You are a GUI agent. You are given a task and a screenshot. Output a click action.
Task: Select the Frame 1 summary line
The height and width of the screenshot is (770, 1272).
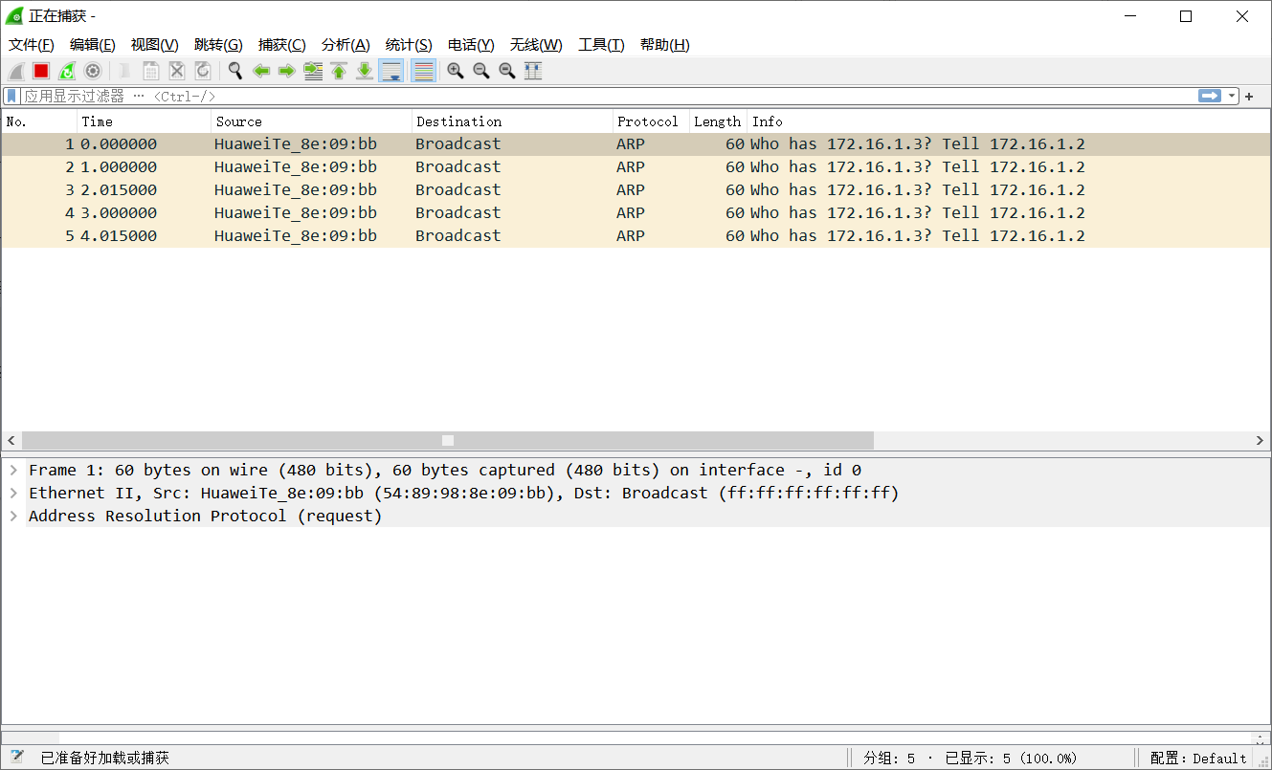click(x=636, y=470)
